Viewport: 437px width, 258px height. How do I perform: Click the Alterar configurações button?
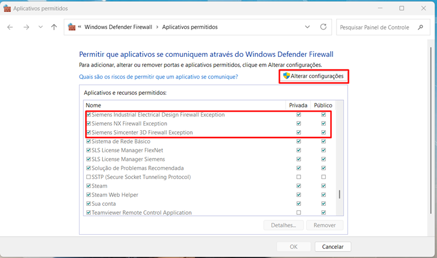[x=314, y=76]
